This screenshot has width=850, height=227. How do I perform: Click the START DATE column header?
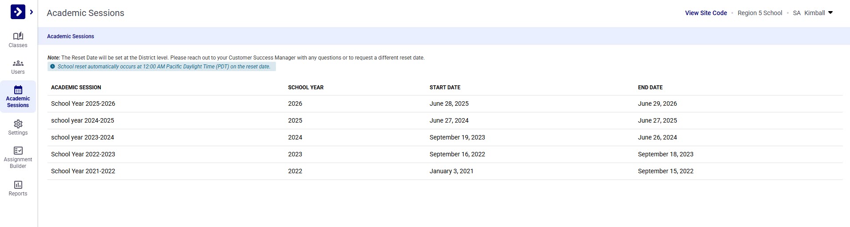[445, 88]
